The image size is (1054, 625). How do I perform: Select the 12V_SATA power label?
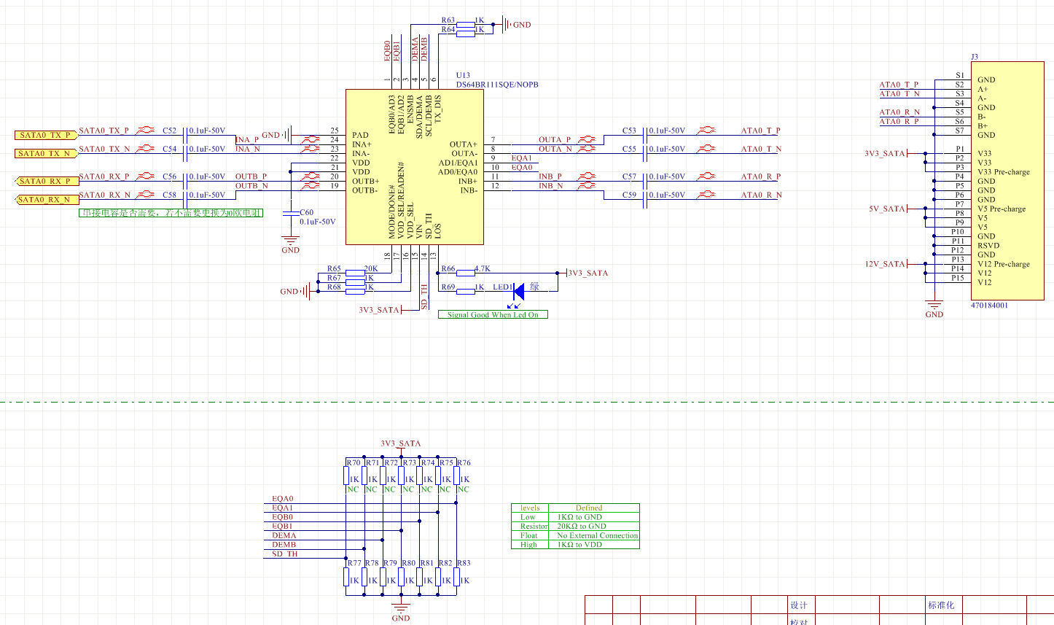tap(886, 264)
